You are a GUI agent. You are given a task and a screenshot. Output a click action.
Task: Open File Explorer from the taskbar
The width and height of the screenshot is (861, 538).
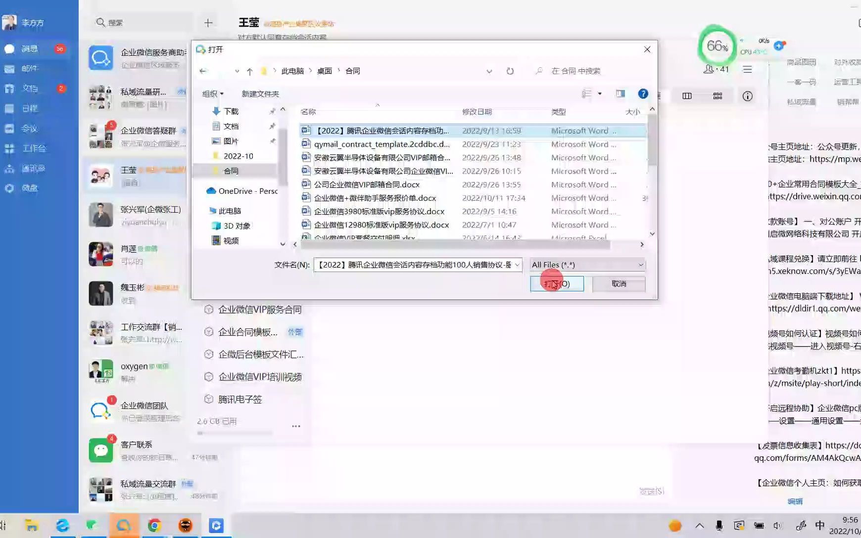(x=32, y=526)
